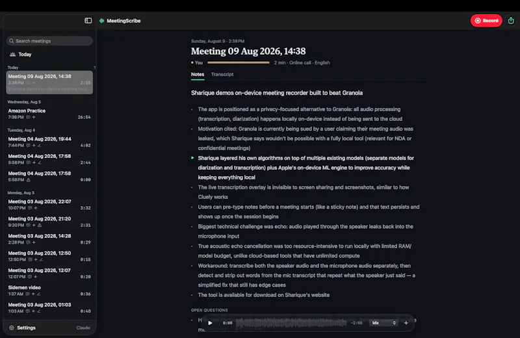Click the MeetingScribe waveform logo icon
Image resolution: width=520 pixels, height=338 pixels.
point(101,21)
